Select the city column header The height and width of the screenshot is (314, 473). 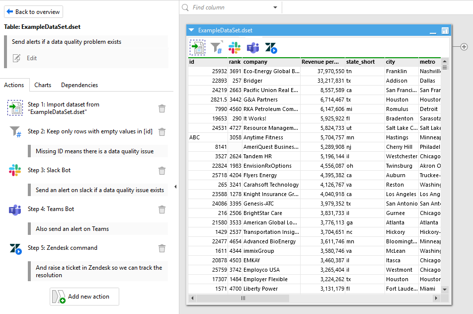[x=402, y=62]
